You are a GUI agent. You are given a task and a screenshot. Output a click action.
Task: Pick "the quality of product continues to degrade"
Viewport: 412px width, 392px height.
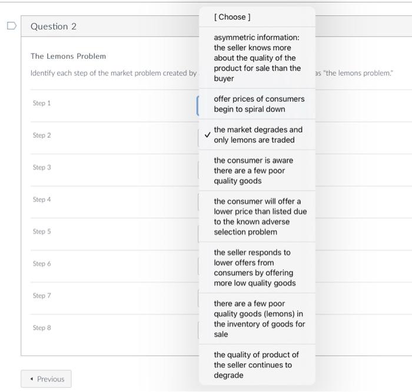pos(256,365)
